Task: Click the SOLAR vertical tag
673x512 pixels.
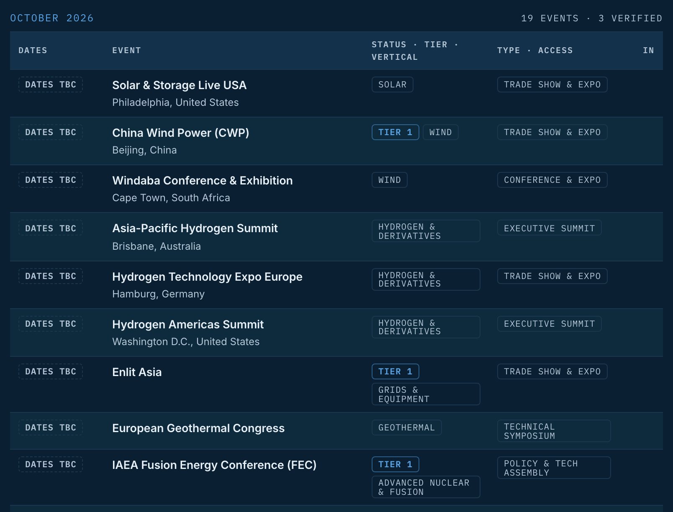Action: [x=393, y=84]
